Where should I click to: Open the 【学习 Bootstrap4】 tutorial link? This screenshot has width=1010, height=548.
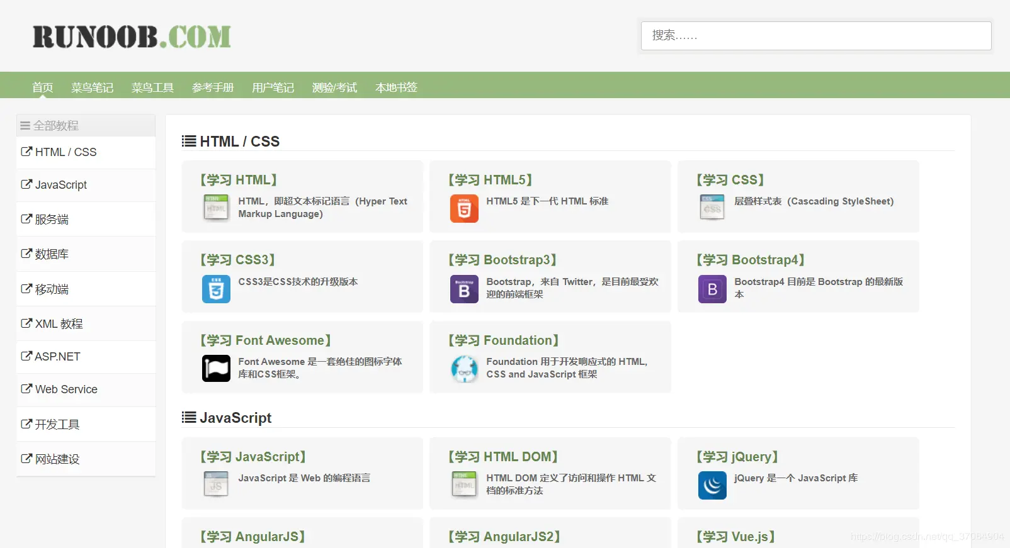click(751, 260)
